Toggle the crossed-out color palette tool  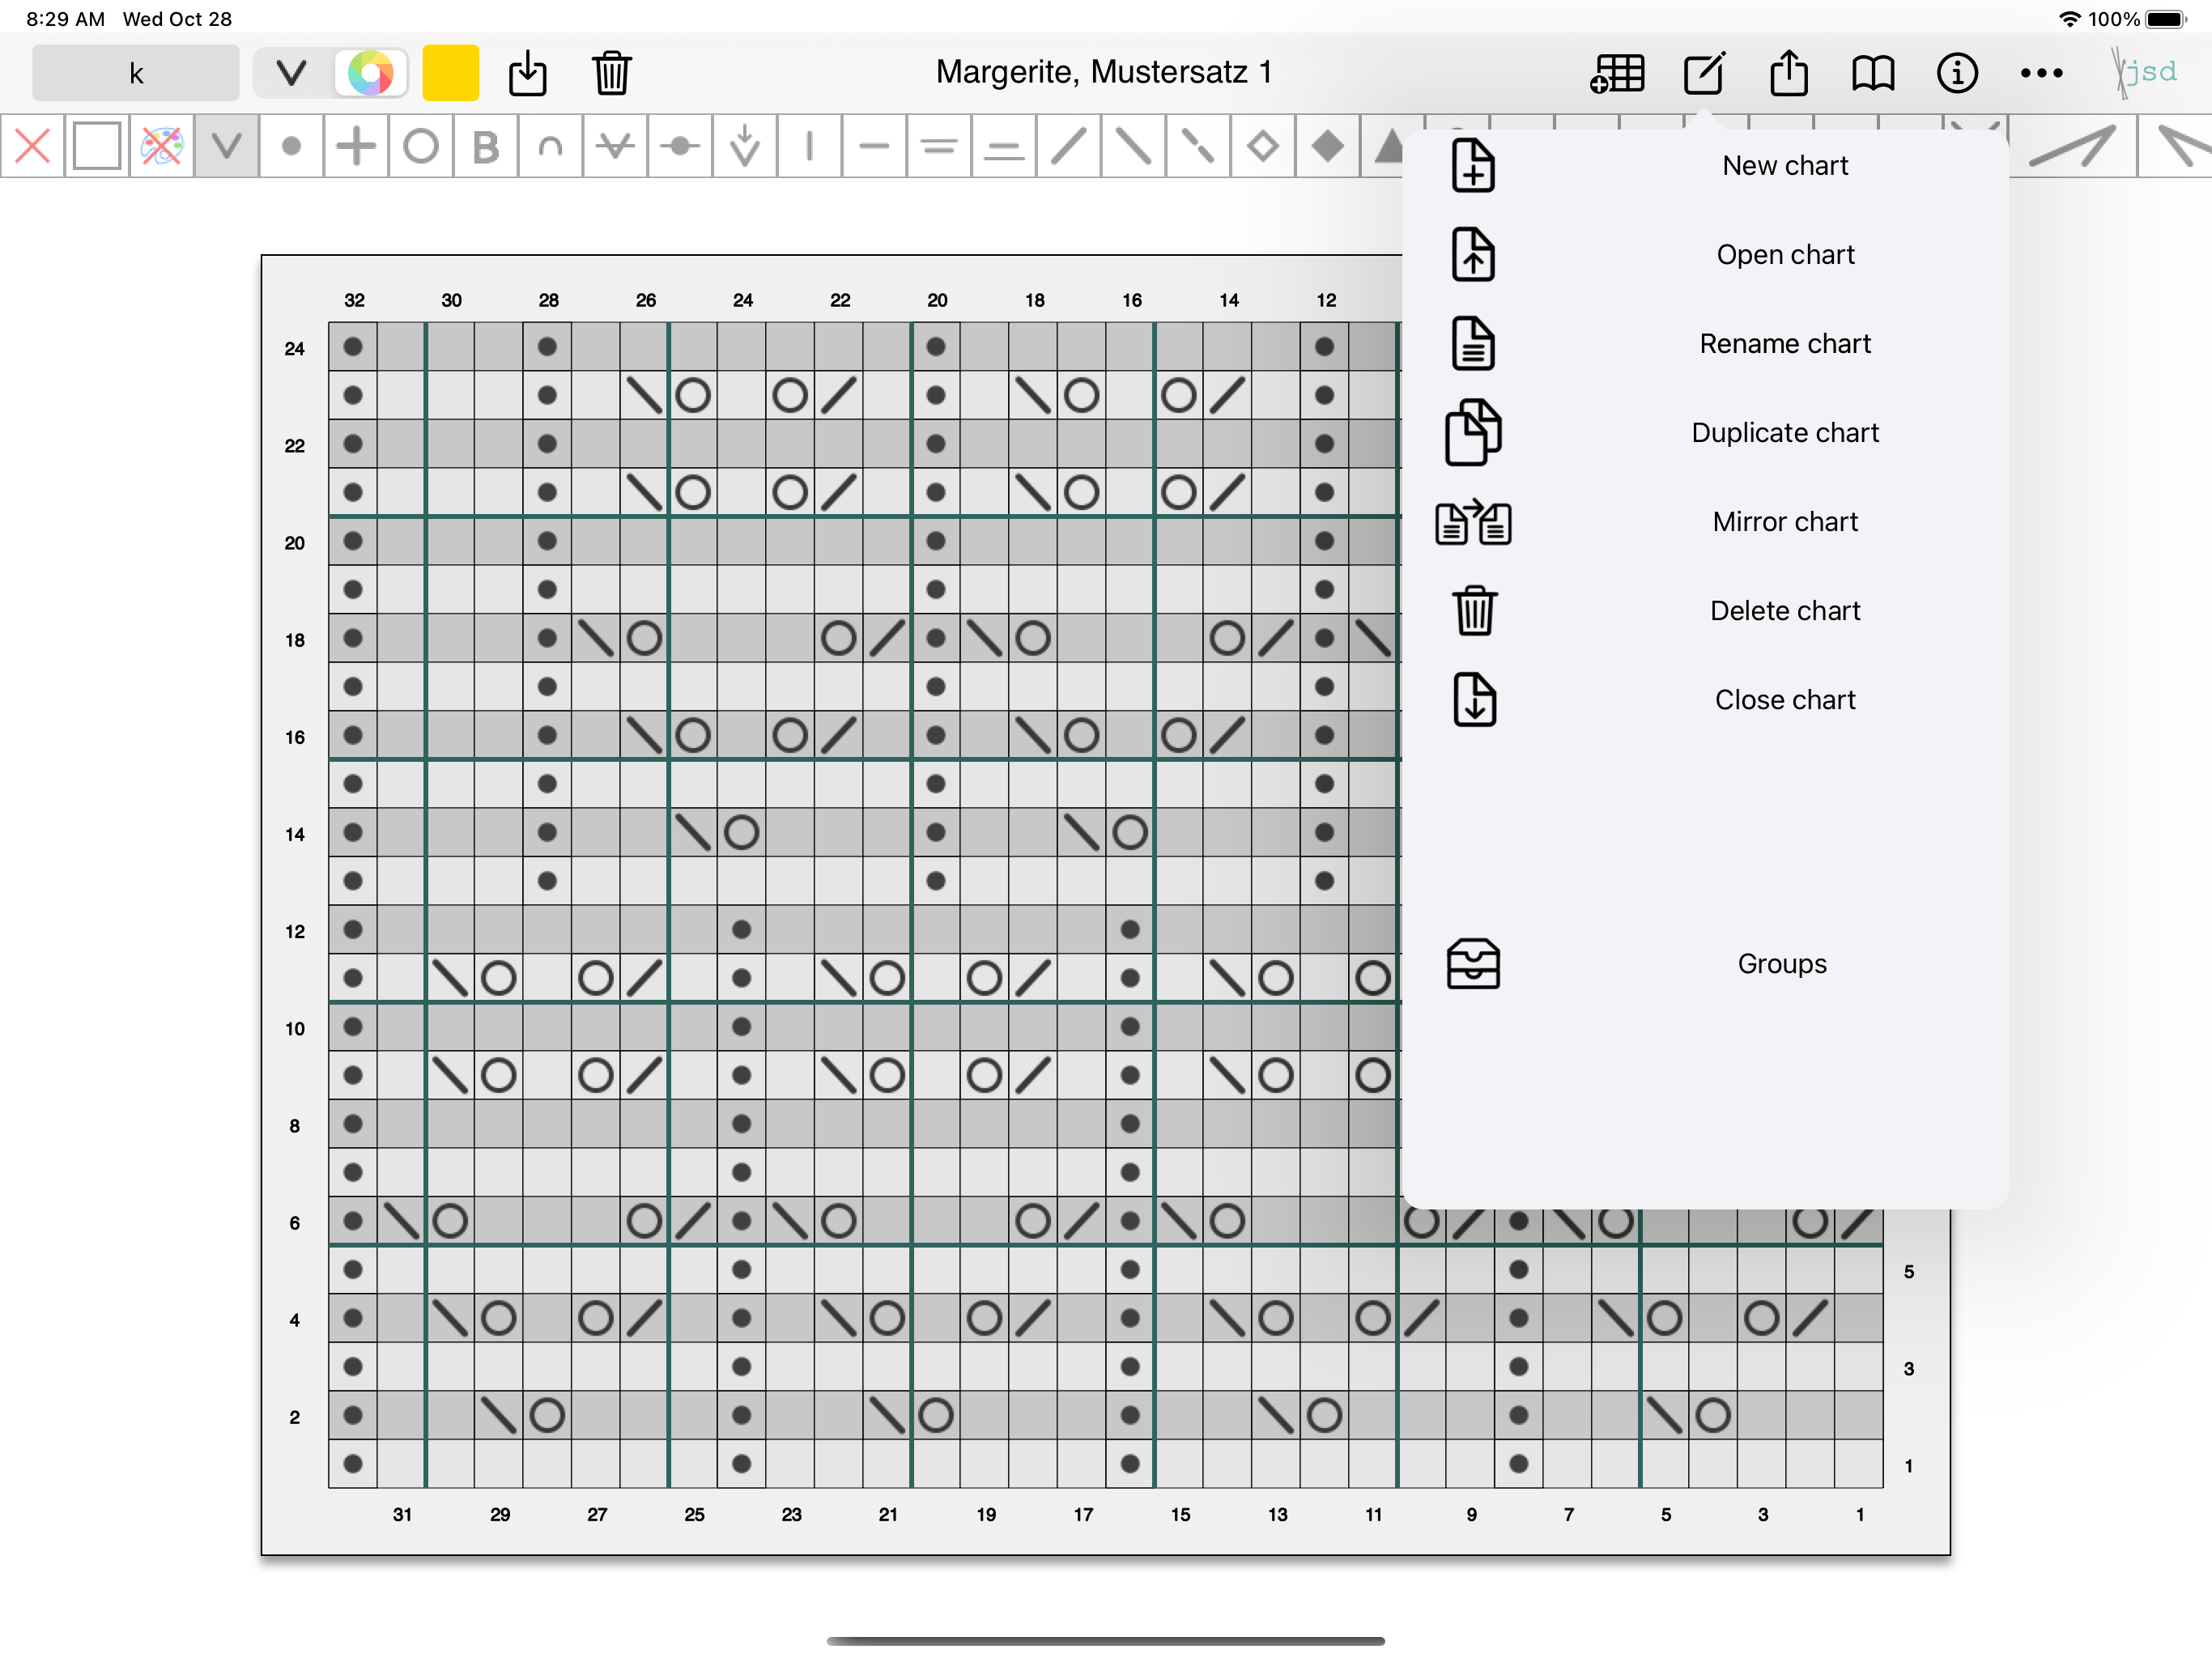[x=162, y=147]
